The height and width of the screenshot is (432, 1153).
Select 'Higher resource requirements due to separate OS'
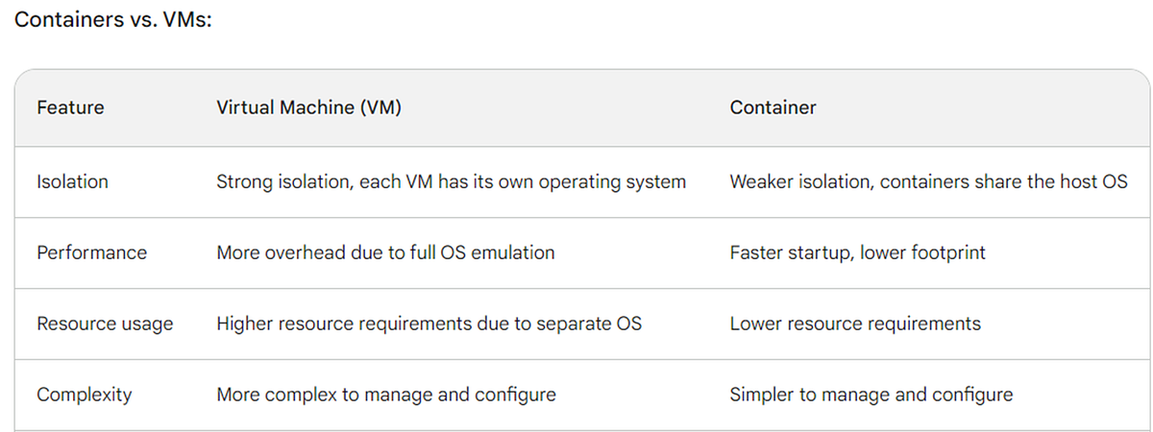point(429,324)
